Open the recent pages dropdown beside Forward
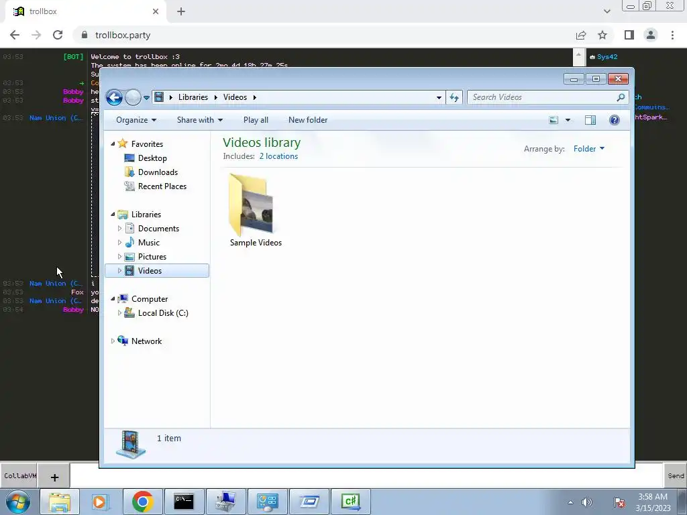Screen dimensions: 687x515 click(x=146, y=98)
